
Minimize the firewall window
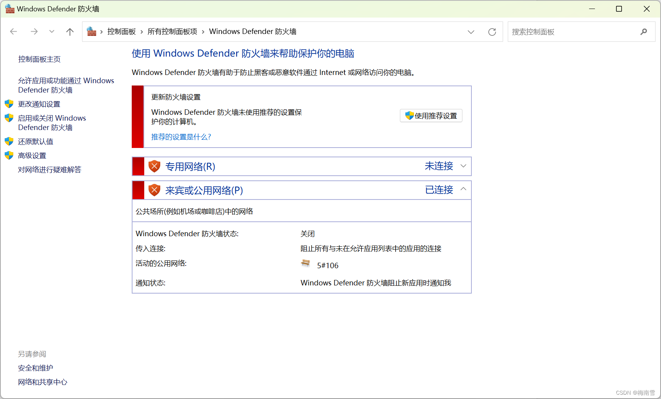click(592, 9)
